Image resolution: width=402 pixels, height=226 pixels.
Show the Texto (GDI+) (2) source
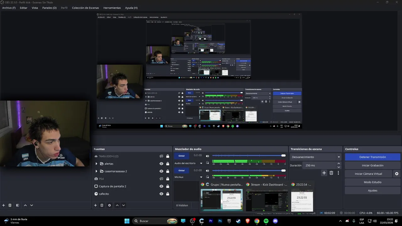[161, 156]
